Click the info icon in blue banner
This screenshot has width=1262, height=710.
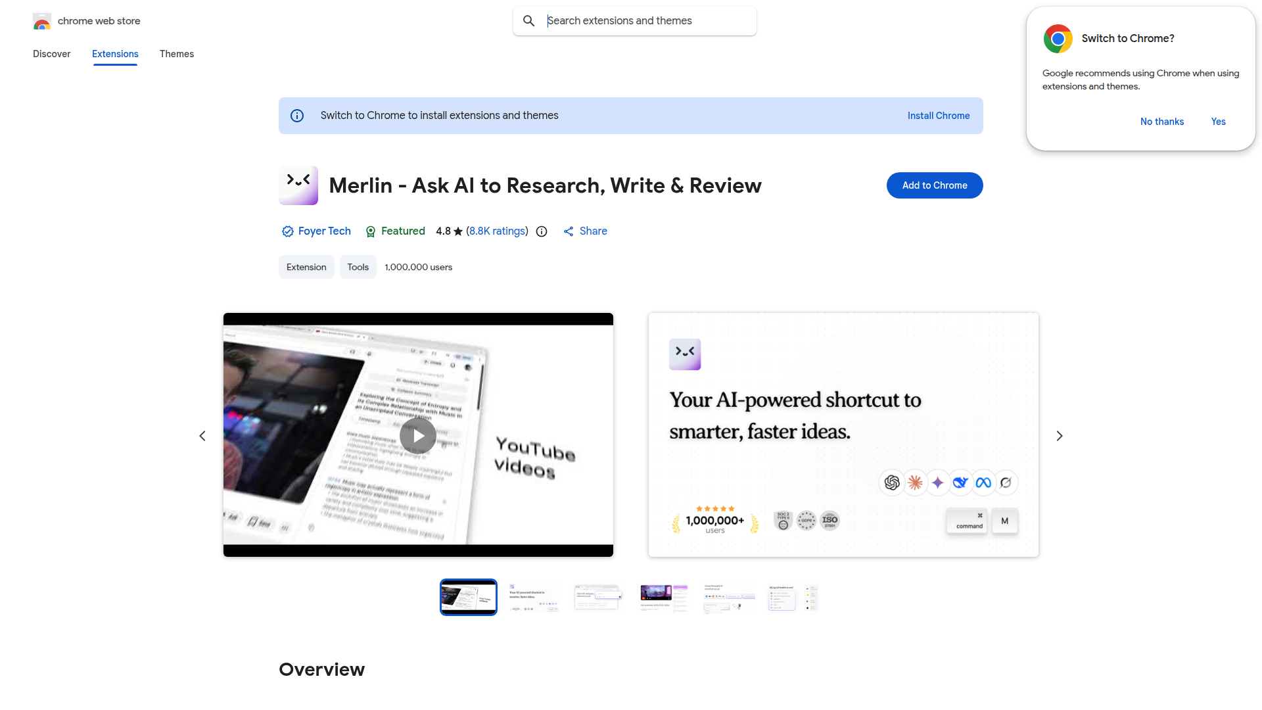[297, 116]
